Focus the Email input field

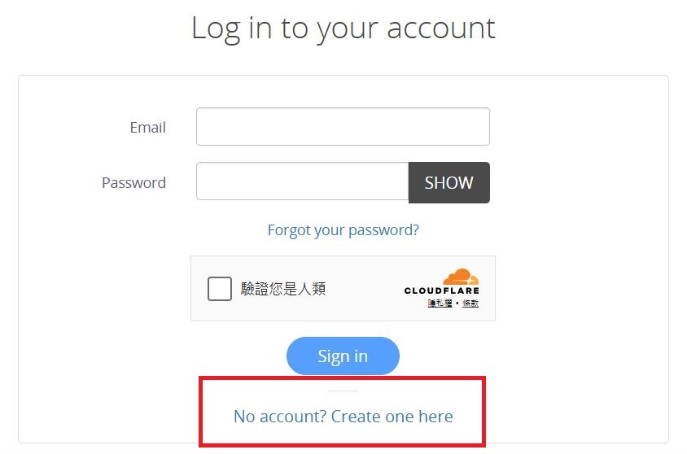(x=343, y=127)
